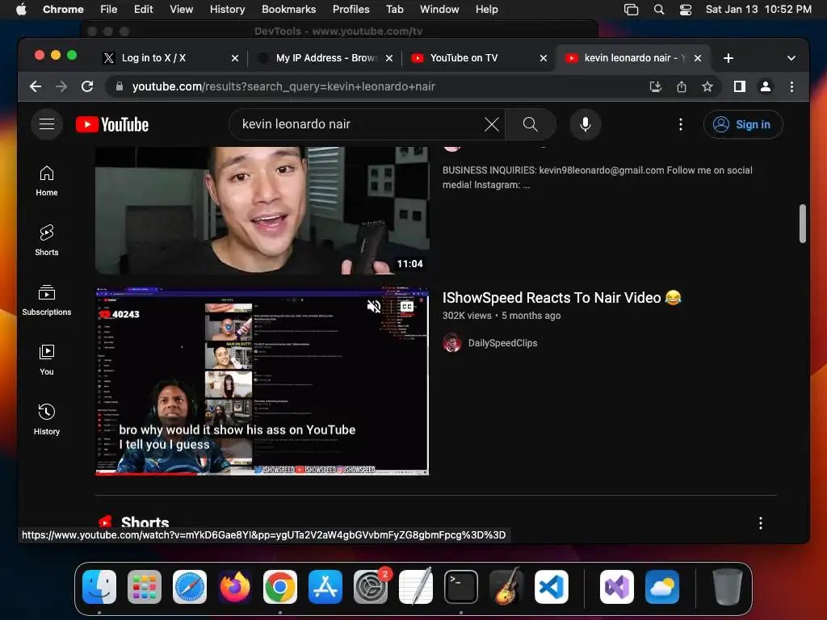
Task: Open Visual Studio Code from Dock
Action: [551, 587]
